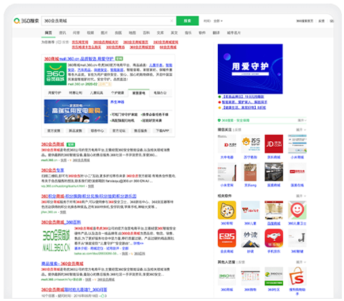
Task: Switch to the 问答 search tab
Action: (x=76, y=33)
